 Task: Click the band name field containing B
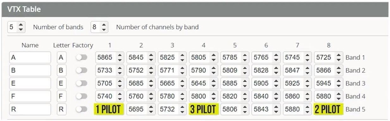(30, 70)
